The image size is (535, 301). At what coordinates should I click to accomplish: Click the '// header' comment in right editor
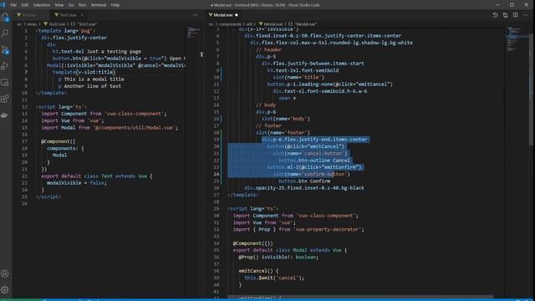click(269, 49)
